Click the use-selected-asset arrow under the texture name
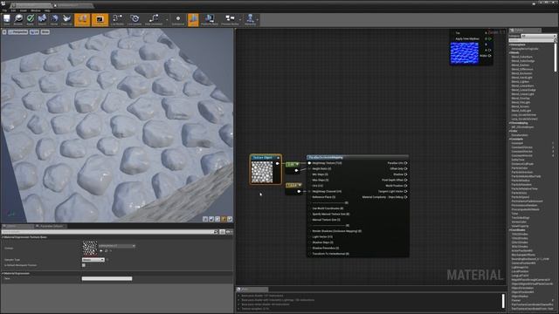This screenshot has height=314, width=559. pyautogui.click(x=101, y=251)
